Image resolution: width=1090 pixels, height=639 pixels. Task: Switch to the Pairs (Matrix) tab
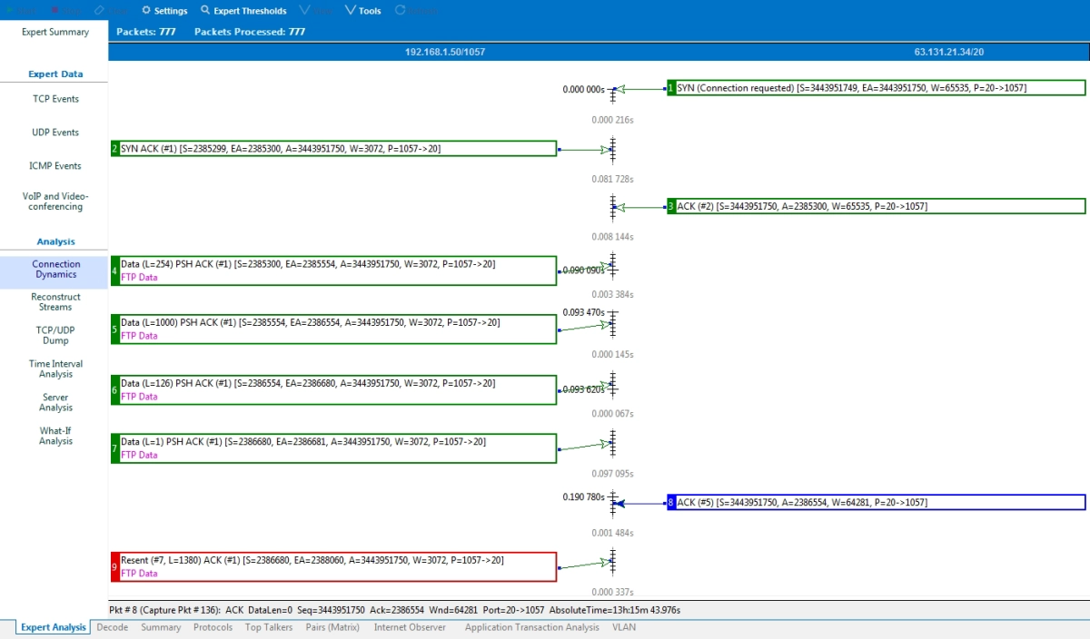click(x=332, y=627)
